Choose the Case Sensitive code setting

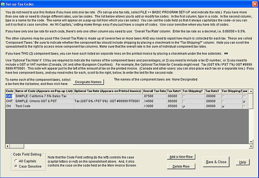point(16,165)
